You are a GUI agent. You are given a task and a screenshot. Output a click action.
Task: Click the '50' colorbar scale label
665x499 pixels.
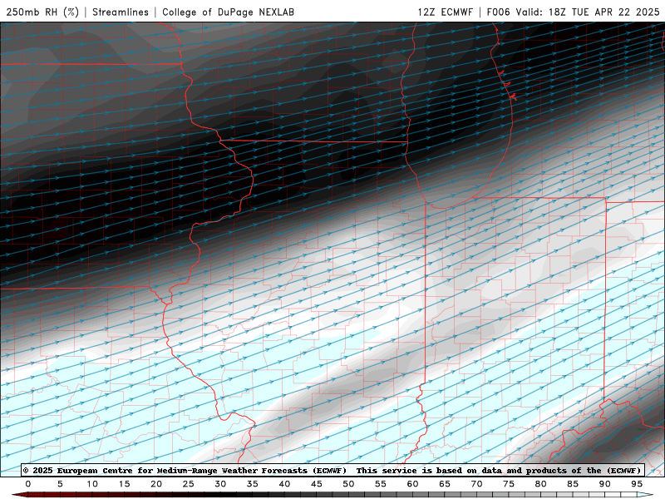(x=348, y=484)
